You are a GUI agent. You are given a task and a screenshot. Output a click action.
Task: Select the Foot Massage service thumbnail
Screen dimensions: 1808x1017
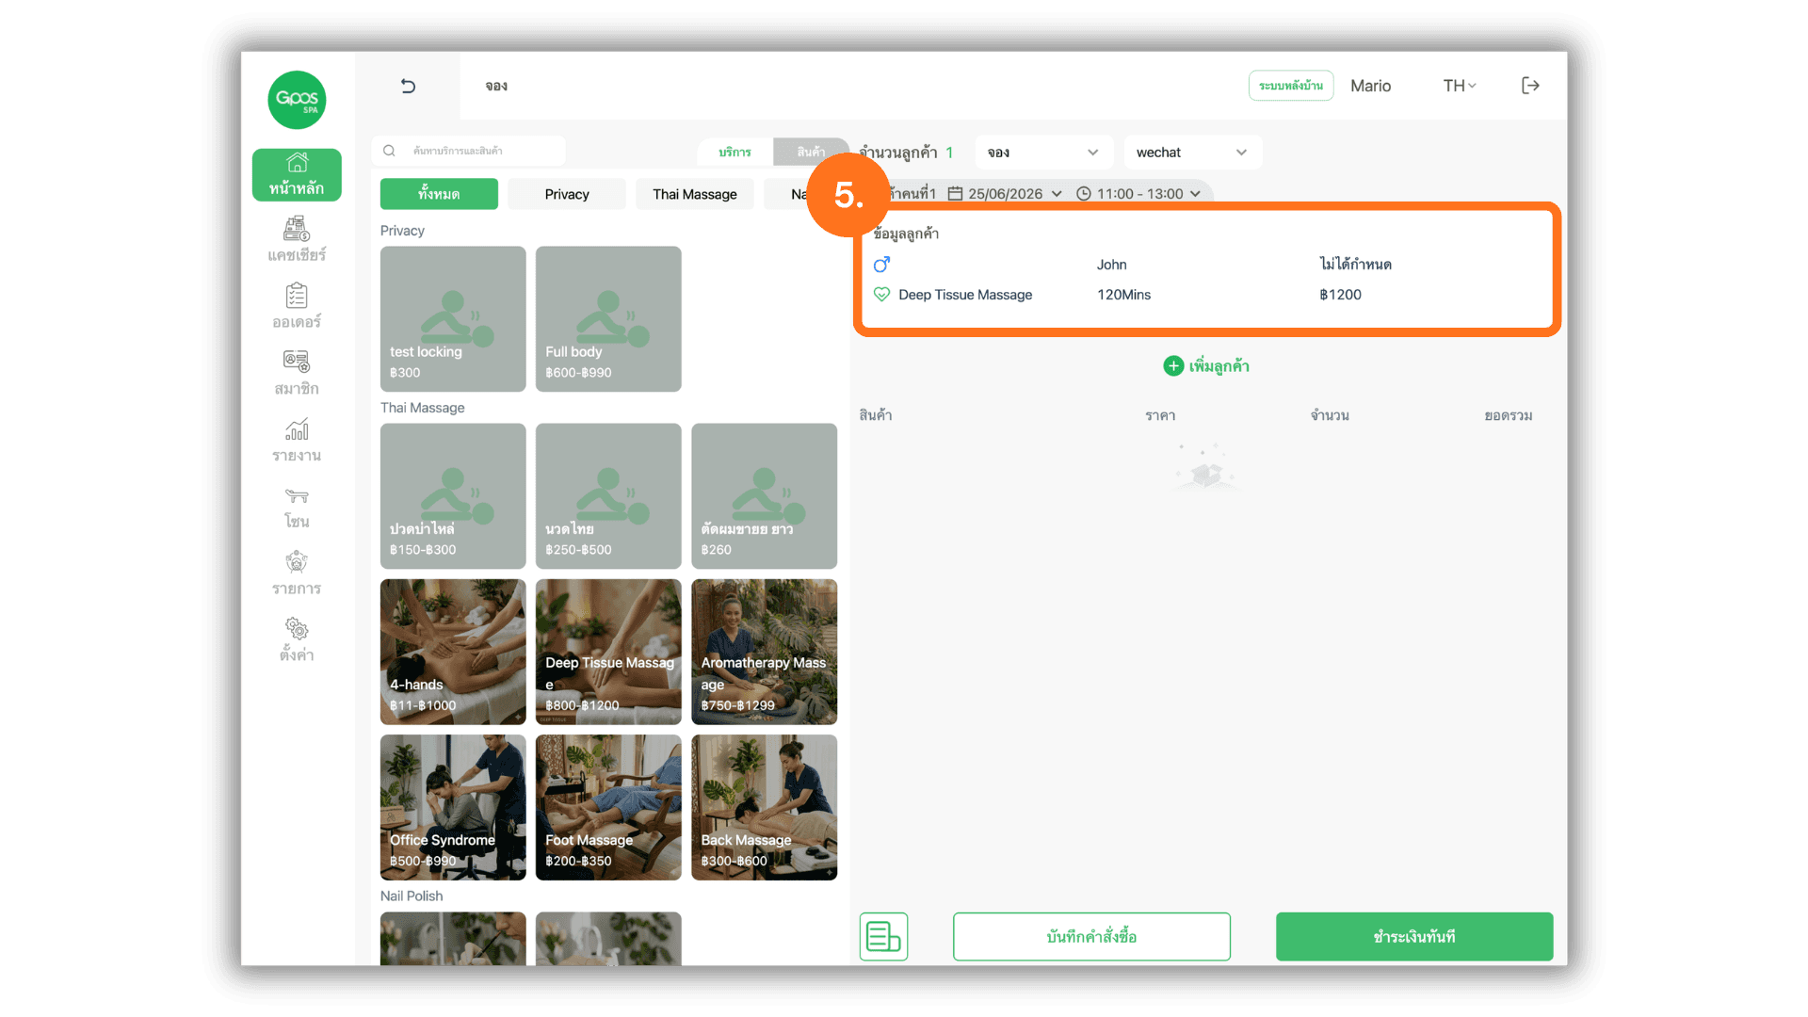608,808
